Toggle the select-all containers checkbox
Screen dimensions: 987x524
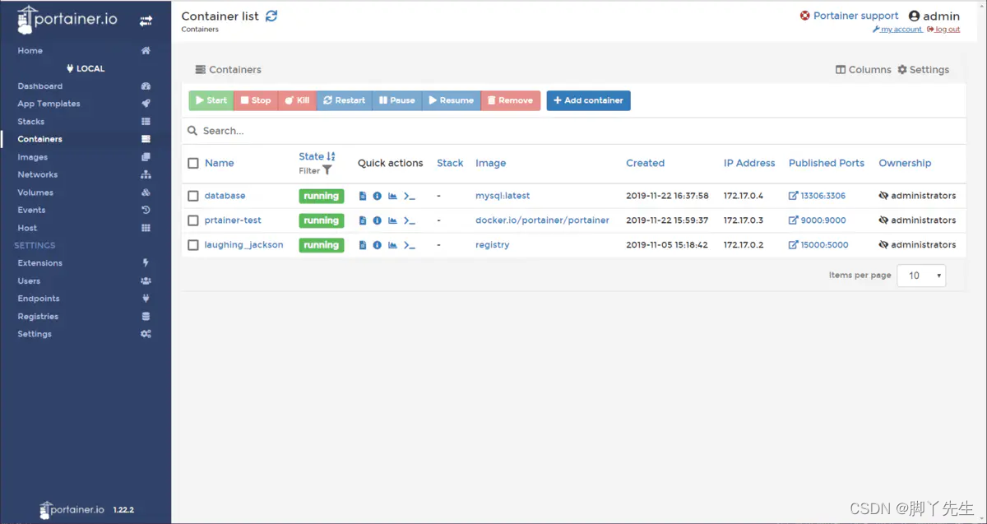click(193, 163)
